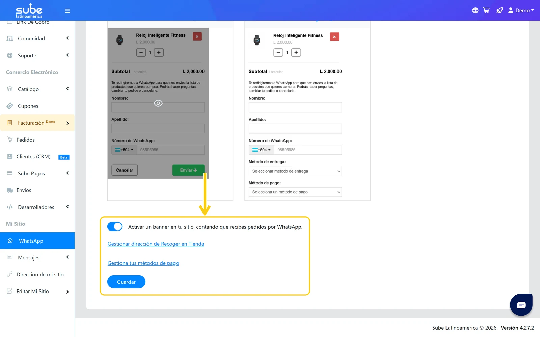Expand the Editar Mi Sitio chevron
Viewport: 540px width, 337px height.
click(67, 292)
